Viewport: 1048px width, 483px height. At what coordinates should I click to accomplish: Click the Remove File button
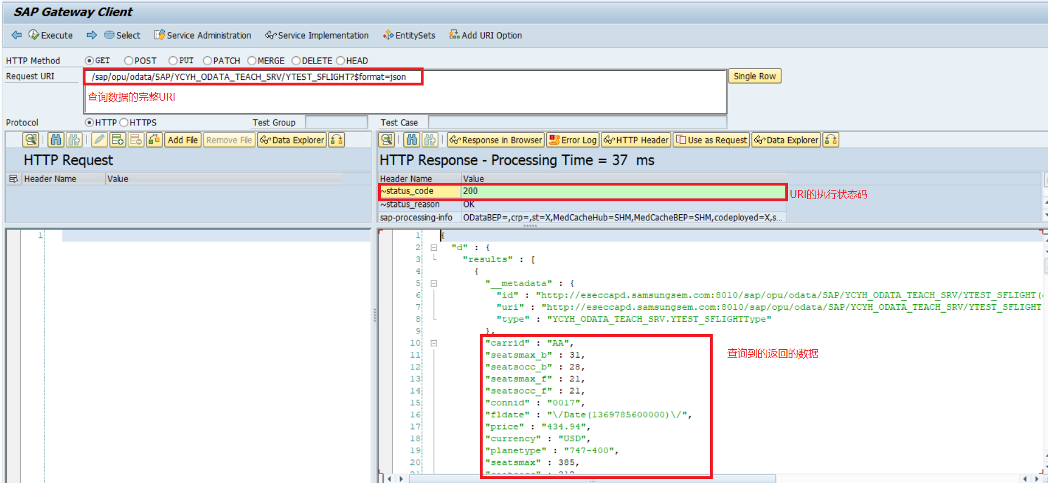(x=229, y=140)
